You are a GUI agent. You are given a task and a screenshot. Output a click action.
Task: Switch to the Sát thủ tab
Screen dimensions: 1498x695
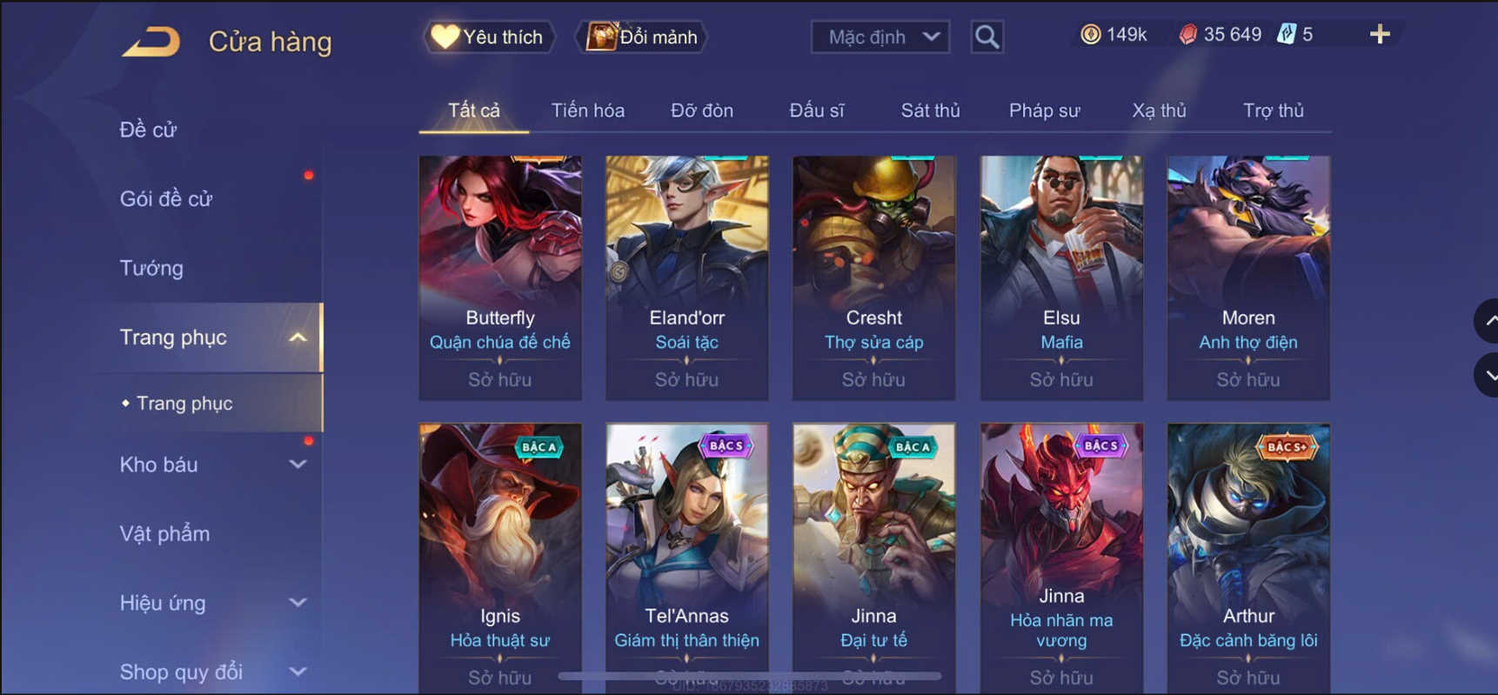click(x=930, y=110)
